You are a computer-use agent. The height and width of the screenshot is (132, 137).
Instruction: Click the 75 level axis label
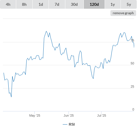tap(132, 40)
